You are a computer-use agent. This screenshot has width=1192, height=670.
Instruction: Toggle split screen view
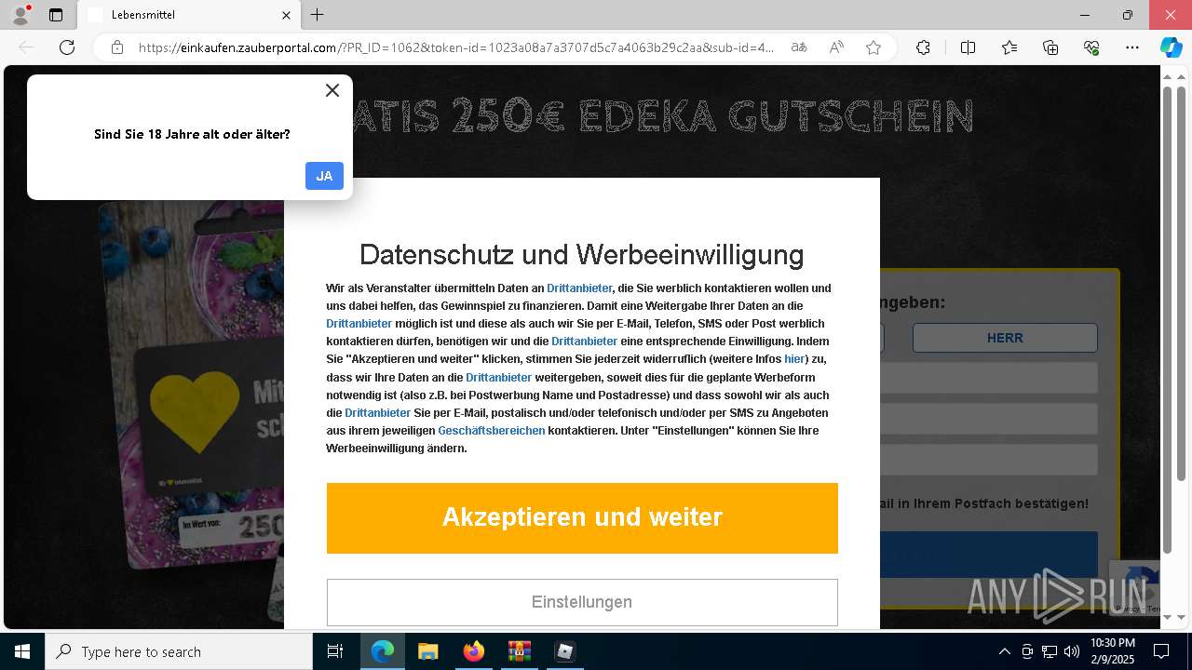pos(968,47)
